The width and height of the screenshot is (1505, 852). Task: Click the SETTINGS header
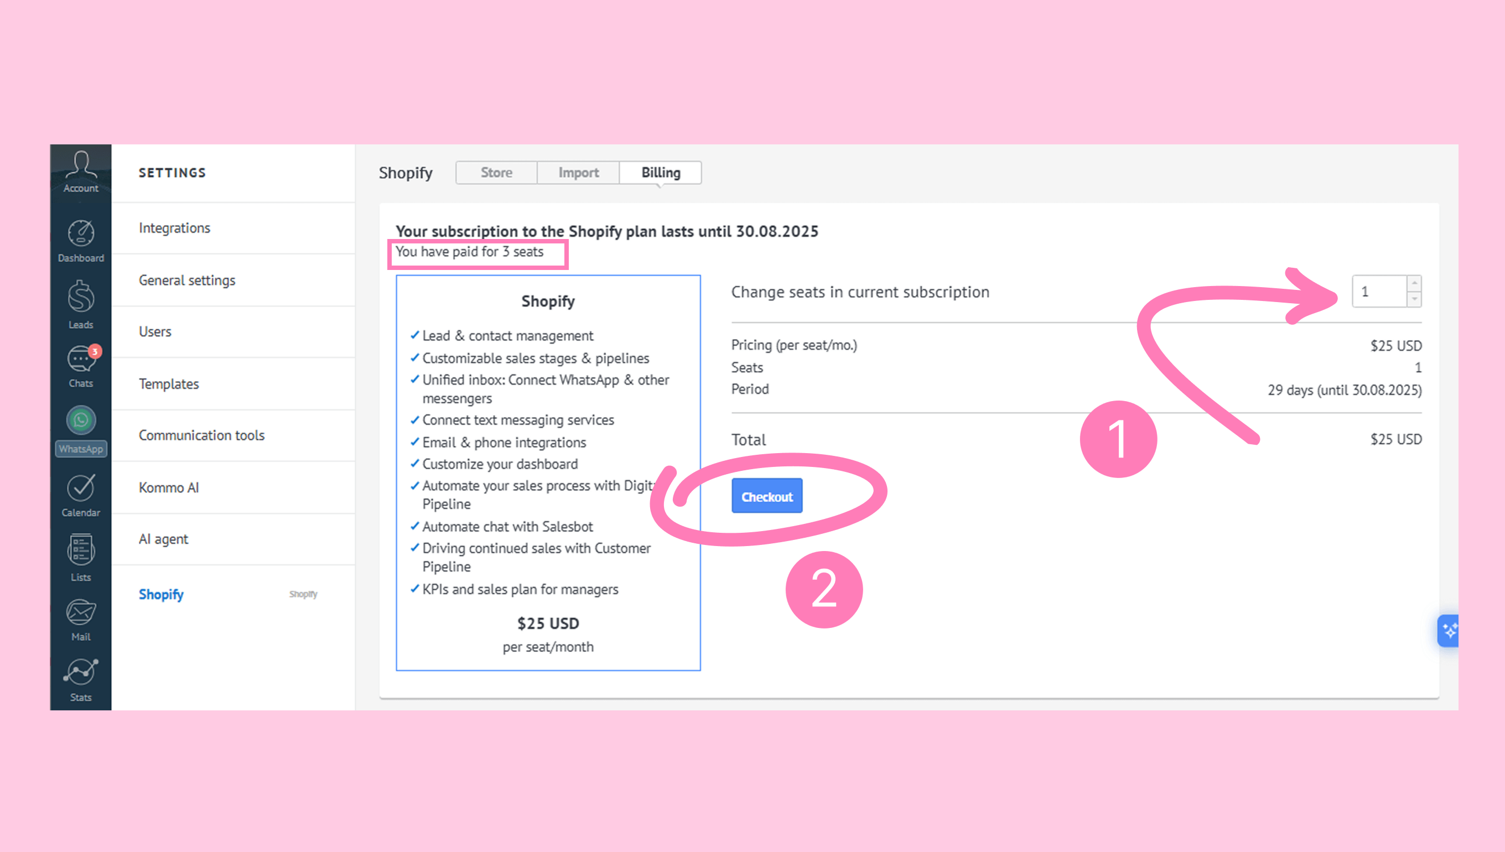click(172, 173)
